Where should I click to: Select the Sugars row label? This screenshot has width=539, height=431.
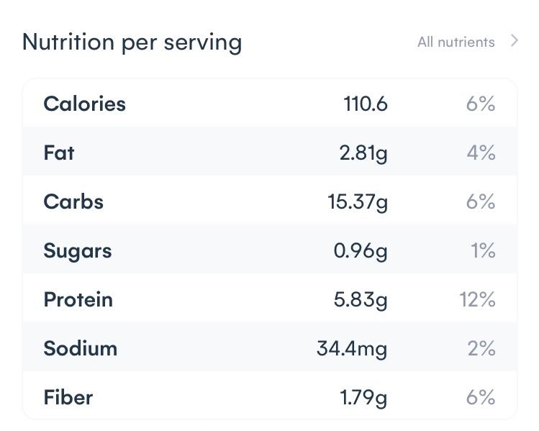point(78,250)
